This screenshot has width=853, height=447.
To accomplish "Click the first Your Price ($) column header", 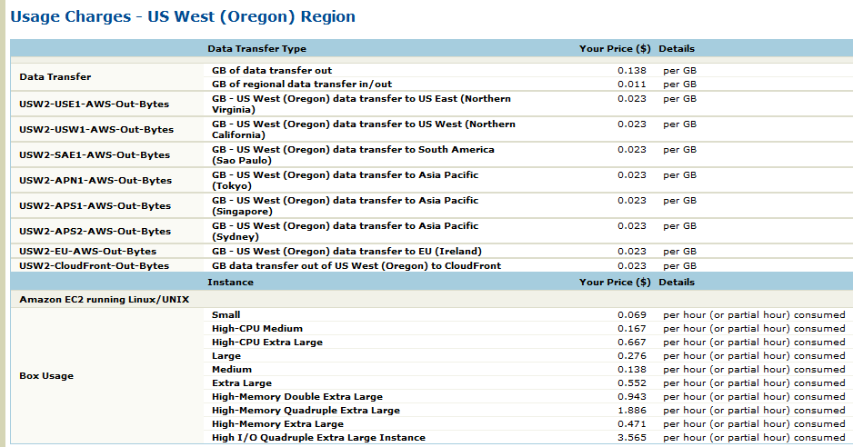I will 614,49.
